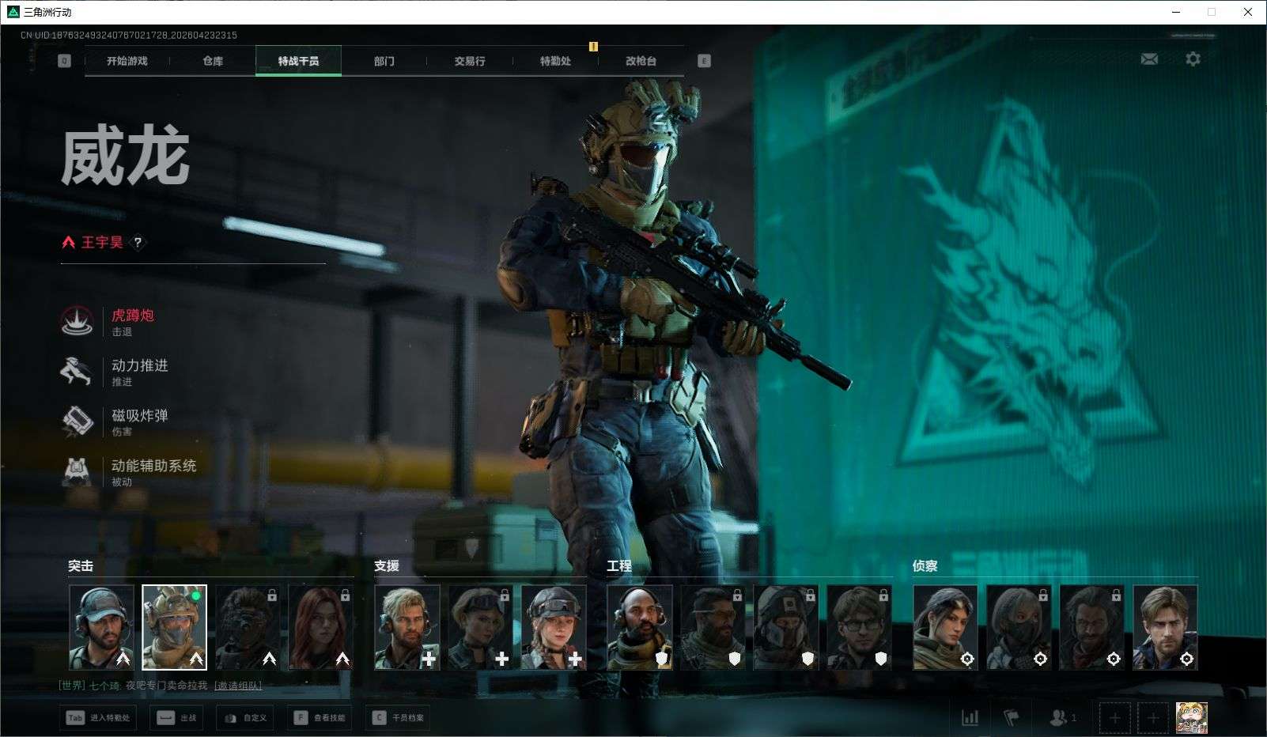Image resolution: width=1267 pixels, height=737 pixels.
Task: Click the question mark next to 王宇昊
Action: tap(138, 243)
